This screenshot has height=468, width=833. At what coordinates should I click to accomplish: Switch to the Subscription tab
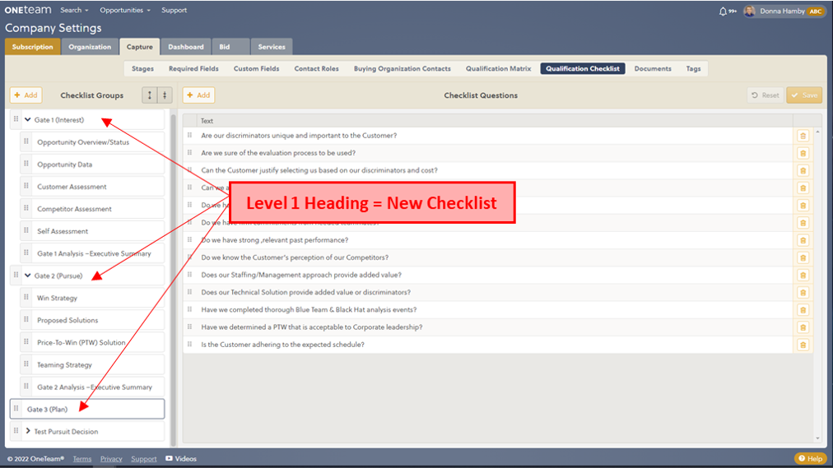point(32,47)
